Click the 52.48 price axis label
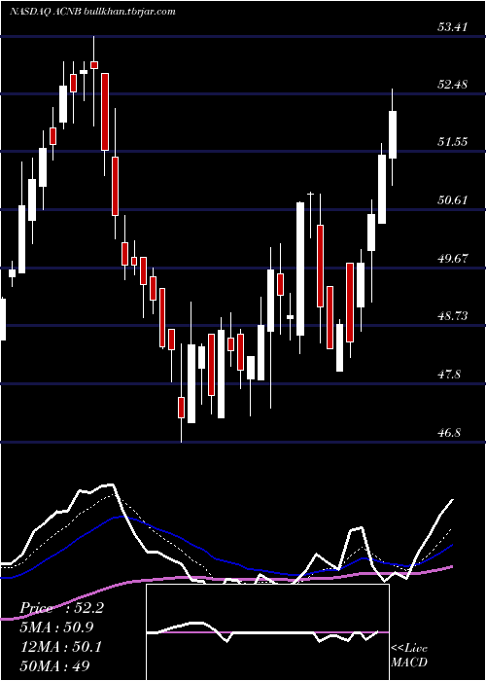The width and height of the screenshot is (486, 681). click(x=453, y=85)
